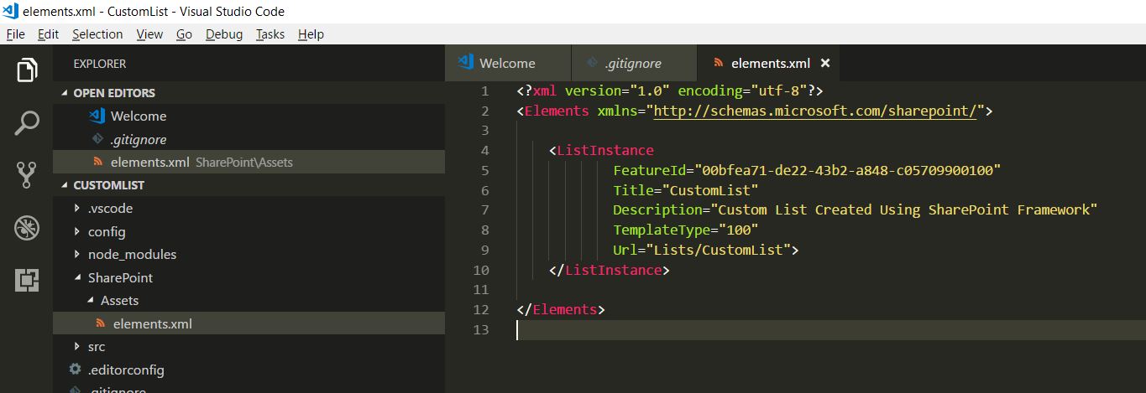1146x393 pixels.
Task: Click the Description attribute text
Action: (856, 210)
